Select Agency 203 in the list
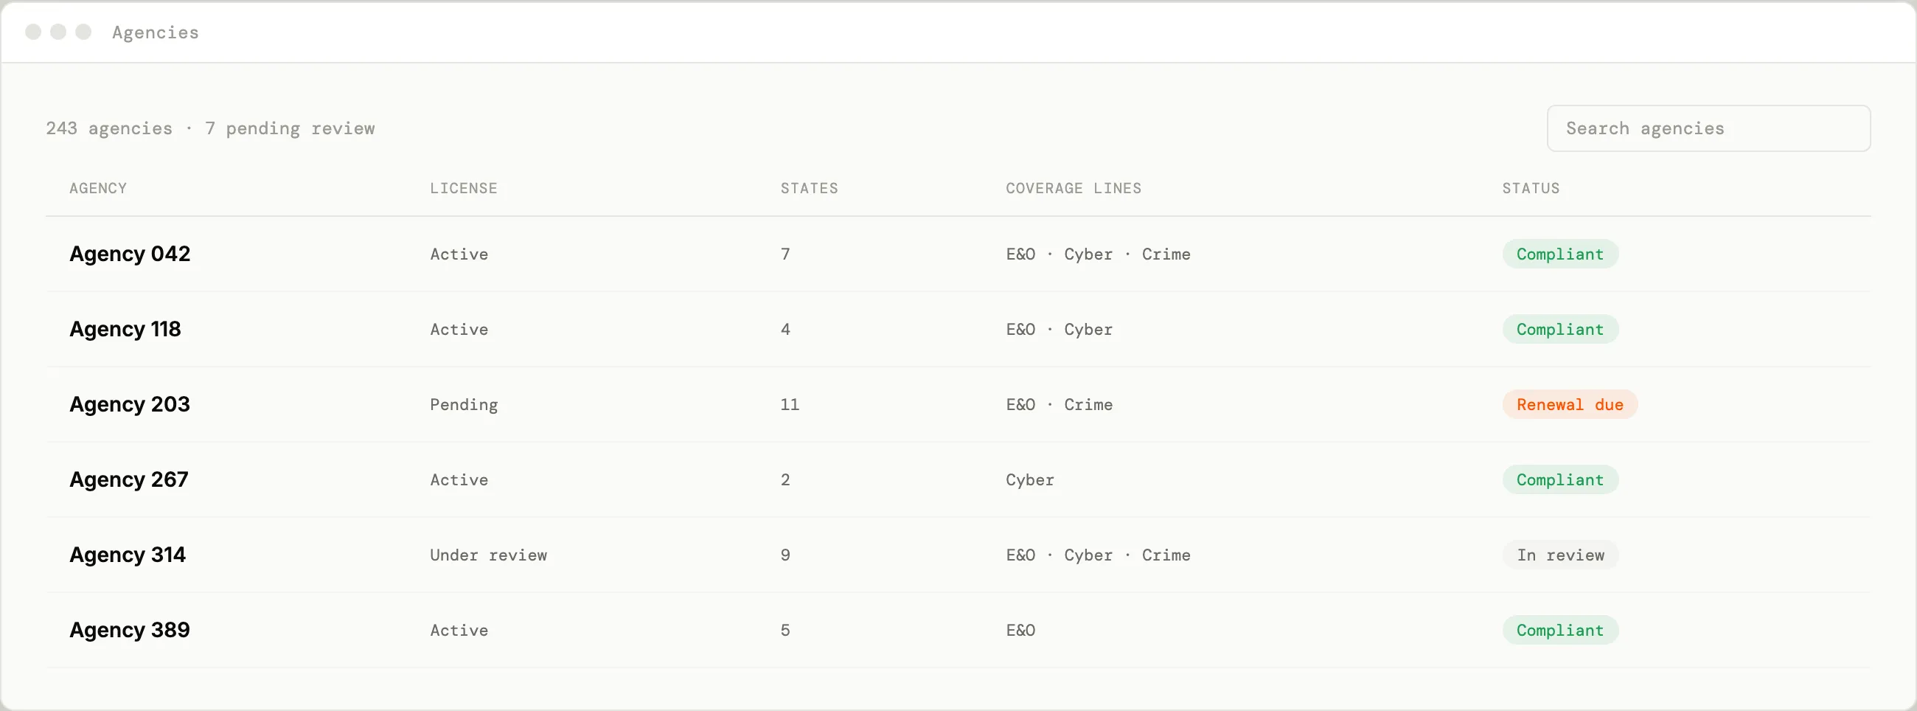The width and height of the screenshot is (1917, 711). (958, 404)
